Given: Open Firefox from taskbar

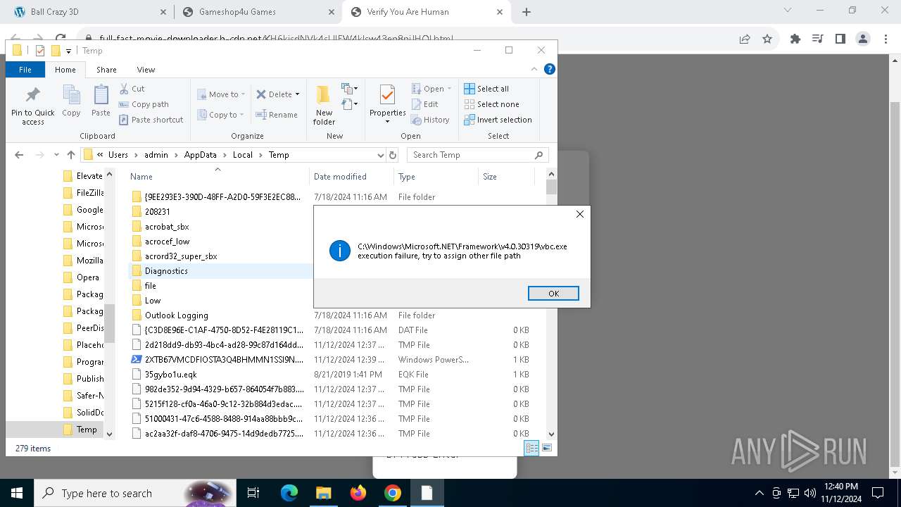Looking at the screenshot, I should 358,493.
